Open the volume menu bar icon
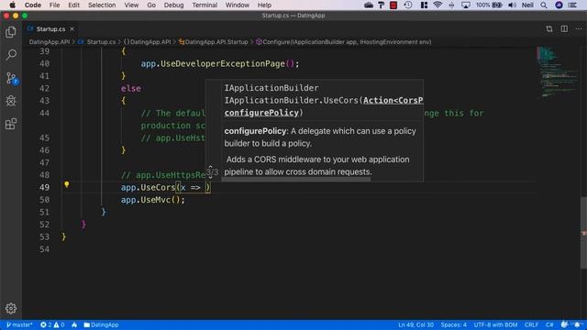587x330 pixels. tap(512, 5)
